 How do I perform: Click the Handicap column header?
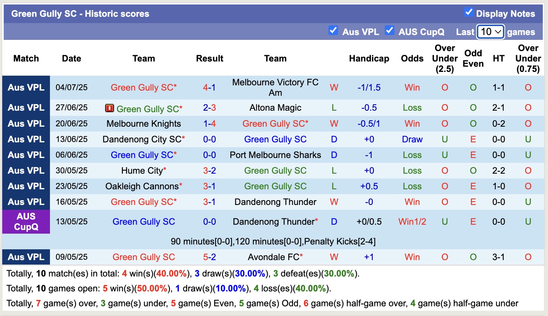369,59
